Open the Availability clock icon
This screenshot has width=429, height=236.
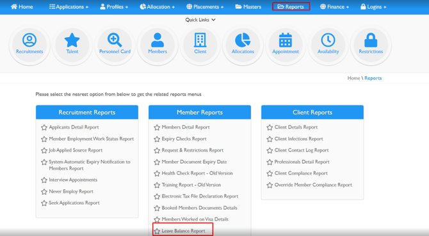click(x=328, y=40)
